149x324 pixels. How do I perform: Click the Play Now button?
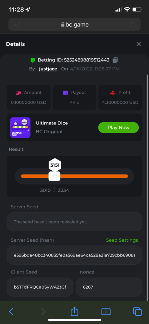(118, 127)
